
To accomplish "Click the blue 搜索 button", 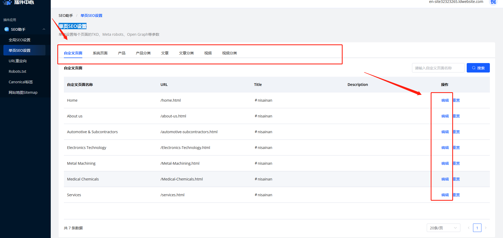I will (478, 68).
